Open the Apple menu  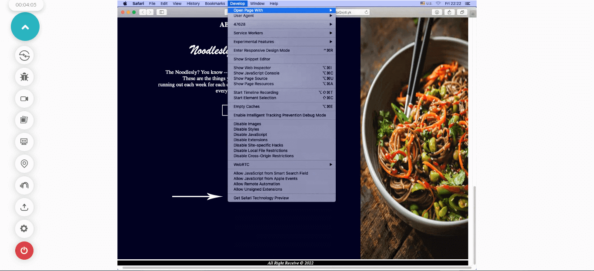tap(125, 3)
